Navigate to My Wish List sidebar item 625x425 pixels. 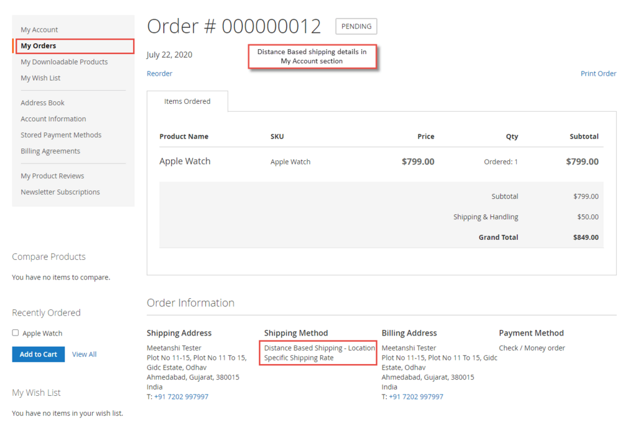[x=40, y=78]
